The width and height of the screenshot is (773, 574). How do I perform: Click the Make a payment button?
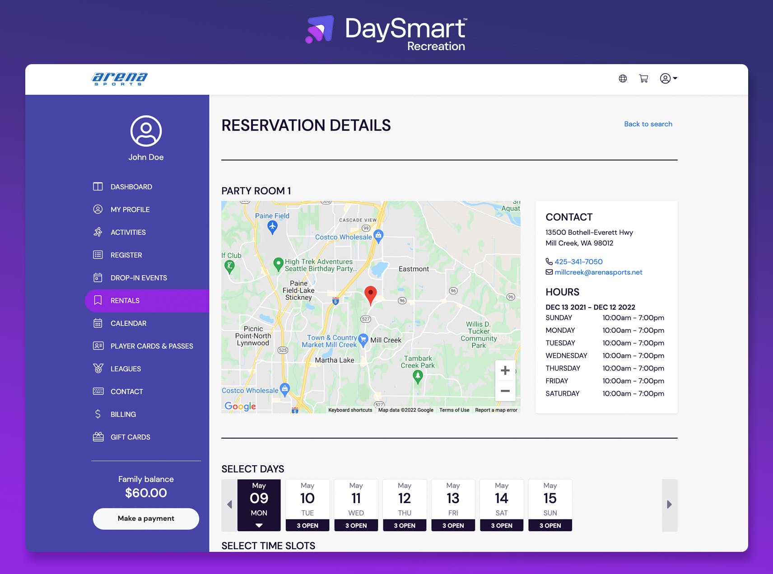(146, 518)
